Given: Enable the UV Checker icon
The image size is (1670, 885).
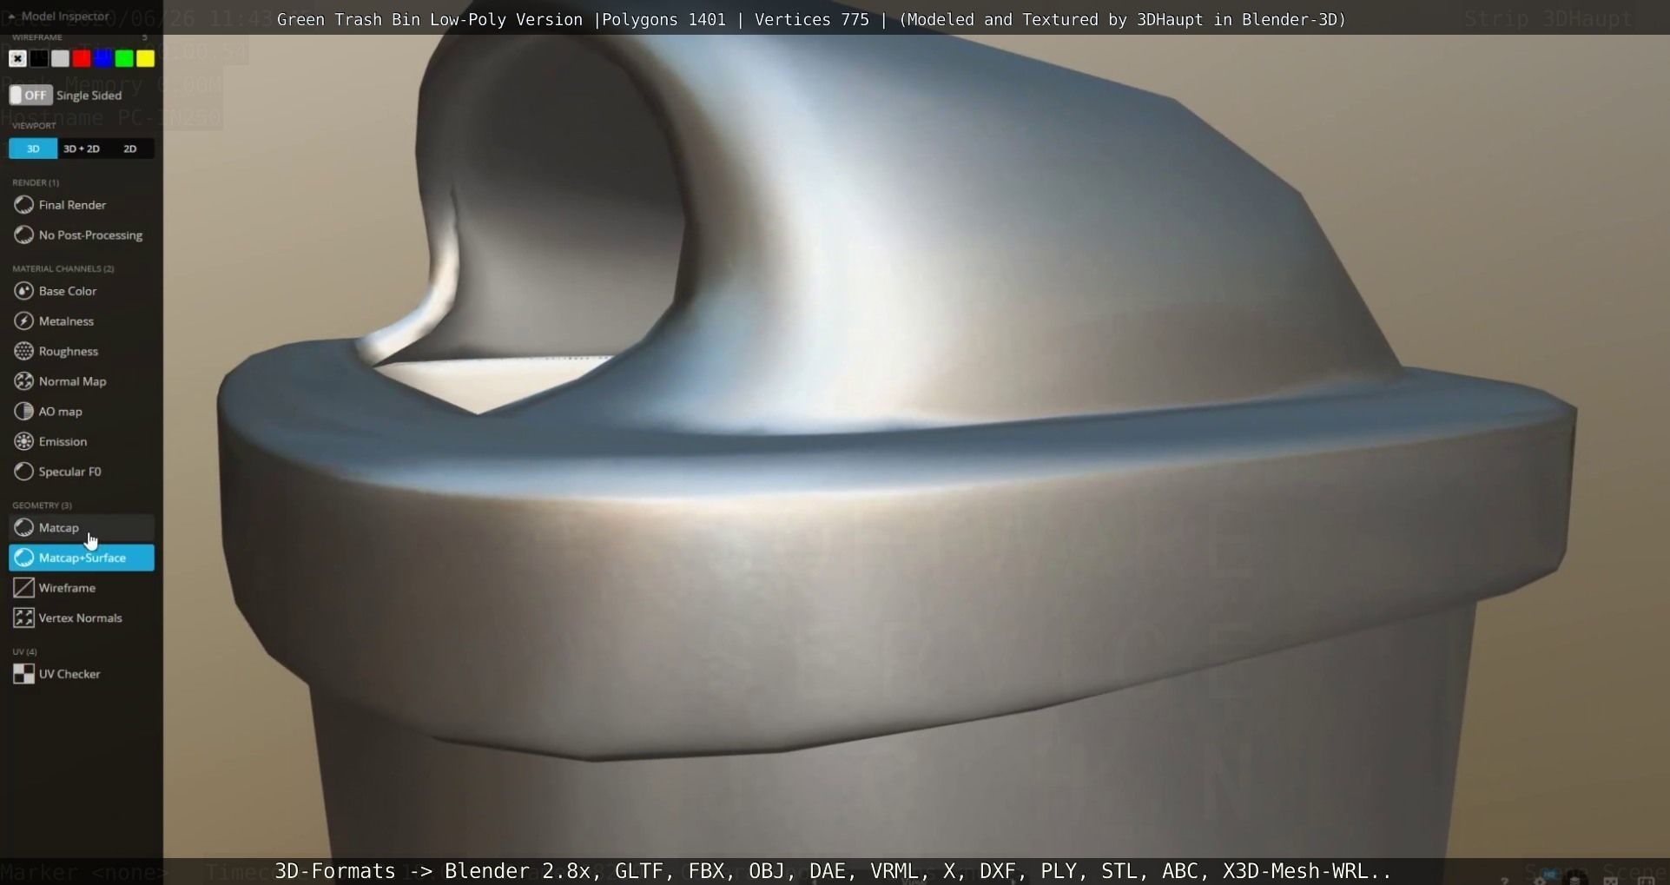Looking at the screenshot, I should 24,674.
